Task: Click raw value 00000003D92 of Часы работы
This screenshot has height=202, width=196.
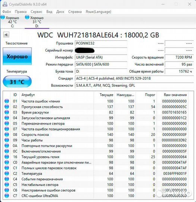Action: pyautogui.click(x=174, y=140)
